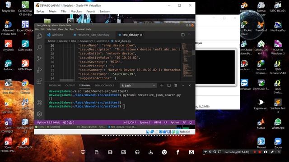289x162 pixels.
Task: Open notifications bell in status bar
Action: (x=191, y=122)
